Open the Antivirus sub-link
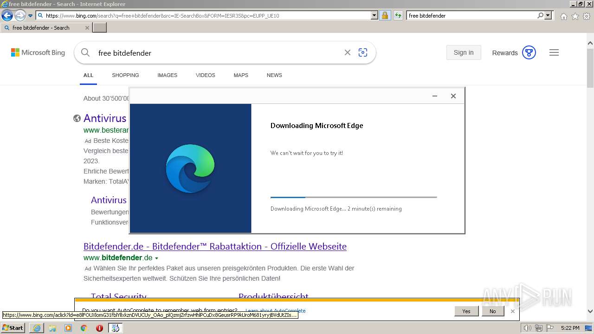 (109, 200)
